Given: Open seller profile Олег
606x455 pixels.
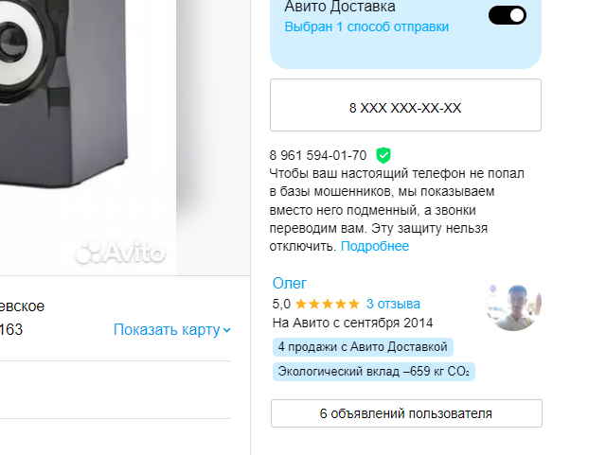Looking at the screenshot, I should click(x=290, y=284).
